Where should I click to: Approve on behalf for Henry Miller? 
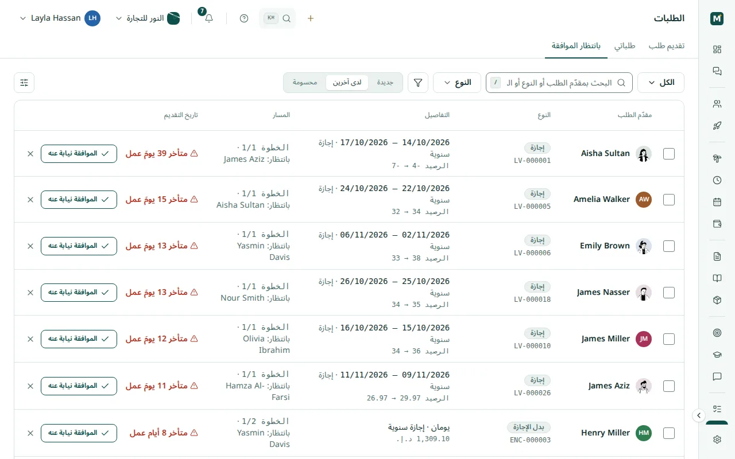[79, 433]
